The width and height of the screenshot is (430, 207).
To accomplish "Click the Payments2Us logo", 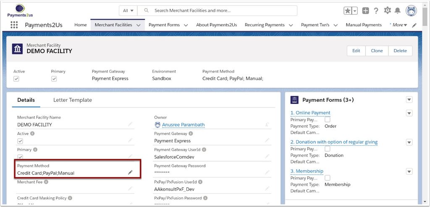I will (x=20, y=10).
